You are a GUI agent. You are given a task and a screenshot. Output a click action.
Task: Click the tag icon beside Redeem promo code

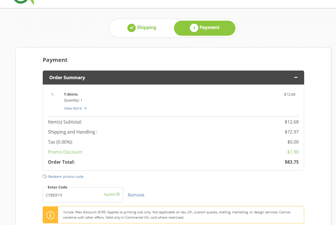click(x=45, y=176)
